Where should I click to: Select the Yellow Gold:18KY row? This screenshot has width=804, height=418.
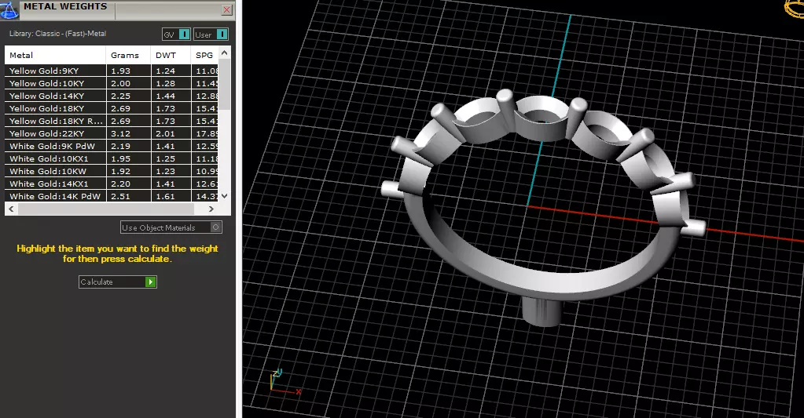[112, 108]
